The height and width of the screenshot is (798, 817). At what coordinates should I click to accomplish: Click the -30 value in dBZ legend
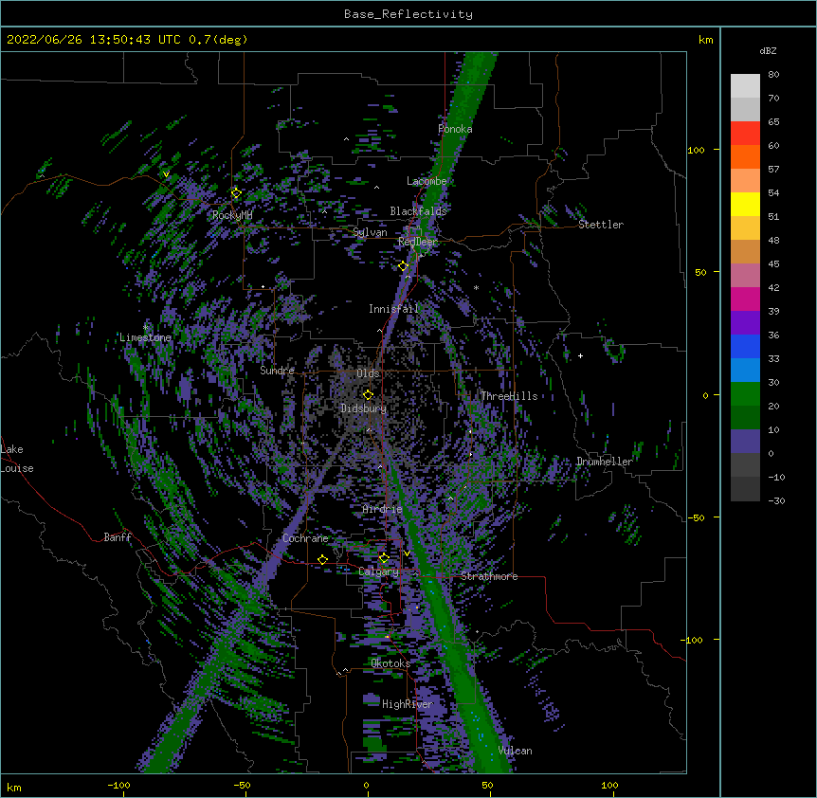pos(776,500)
